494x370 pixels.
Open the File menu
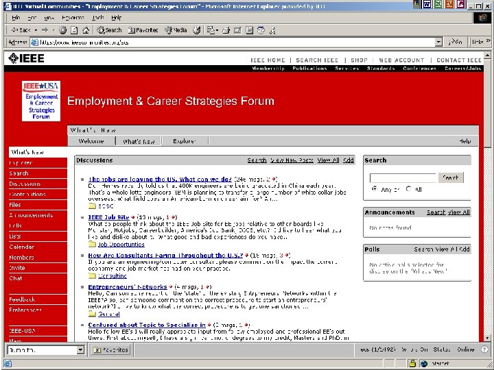[16, 18]
